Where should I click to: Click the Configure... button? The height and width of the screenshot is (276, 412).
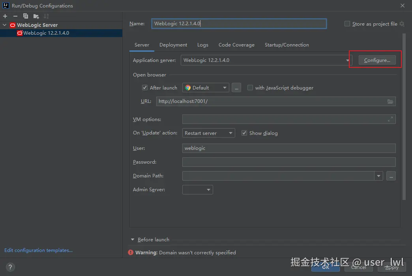coord(377,60)
